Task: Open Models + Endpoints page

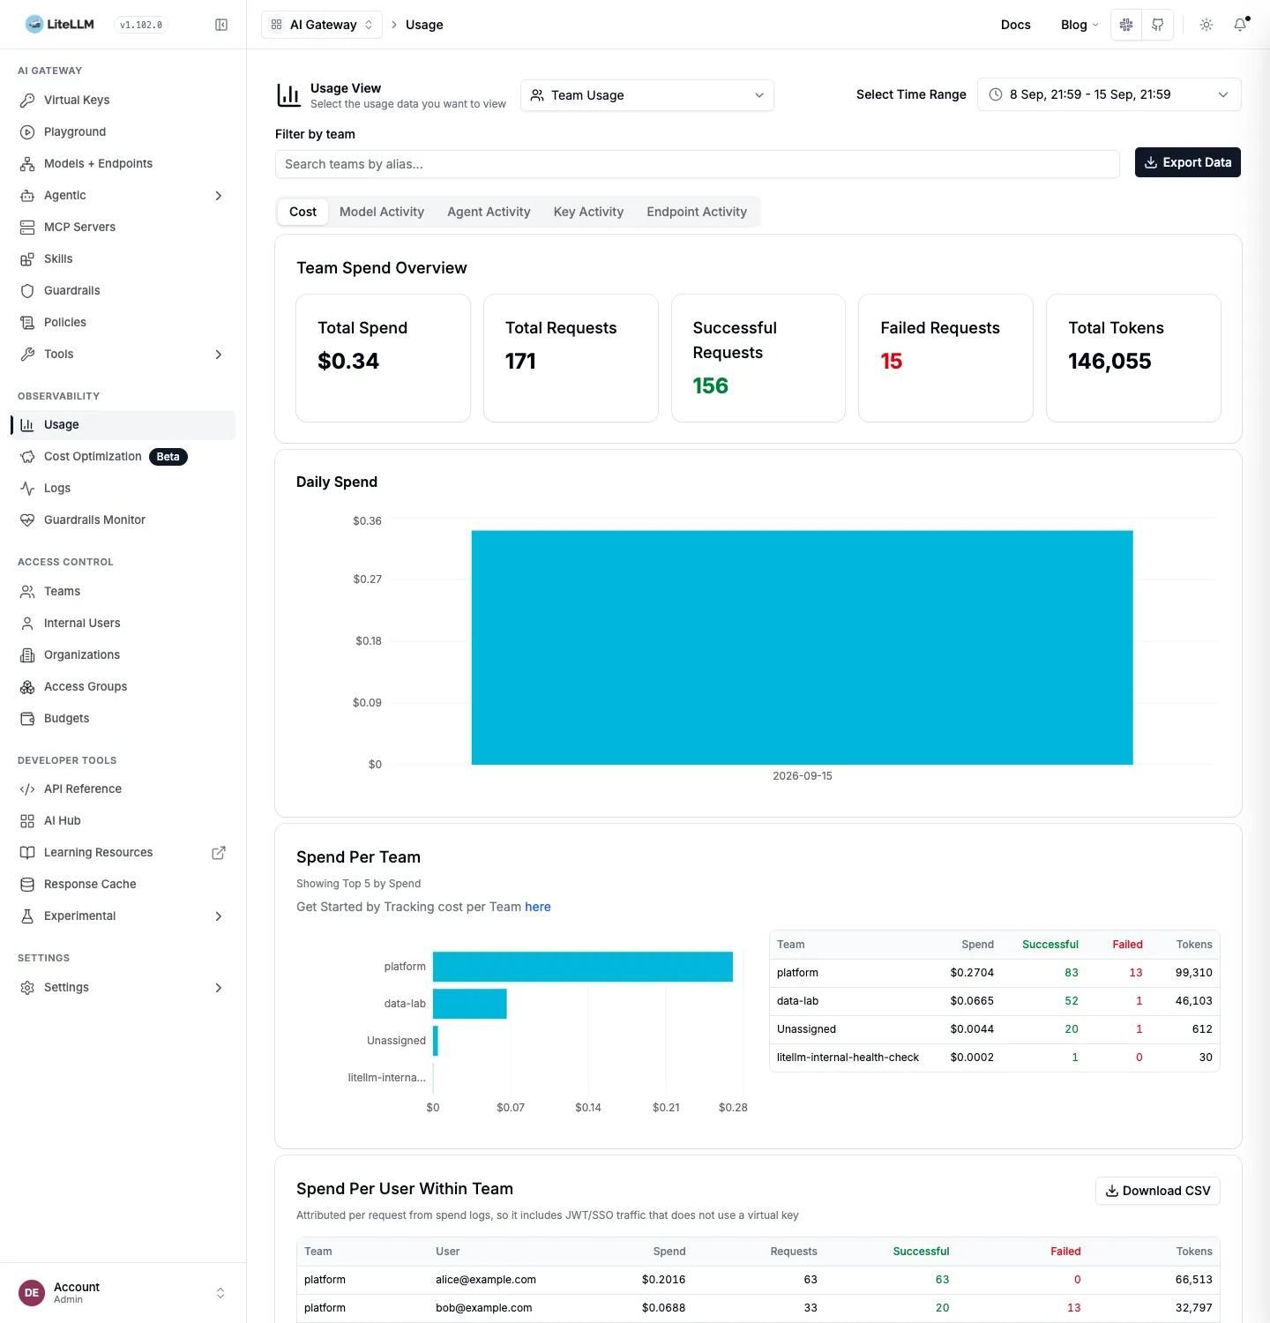Action: pos(123,163)
